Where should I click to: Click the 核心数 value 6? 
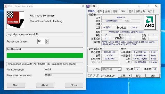[137, 69]
